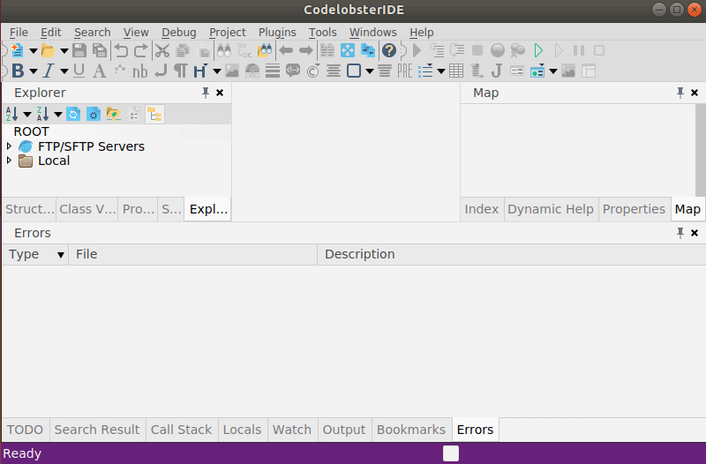706x464 pixels.
Task: Open a file using the folder icon
Action: 48,50
